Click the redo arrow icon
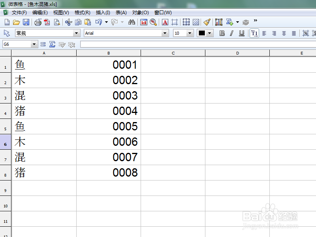This screenshot has height=237, width=316. 115,22
